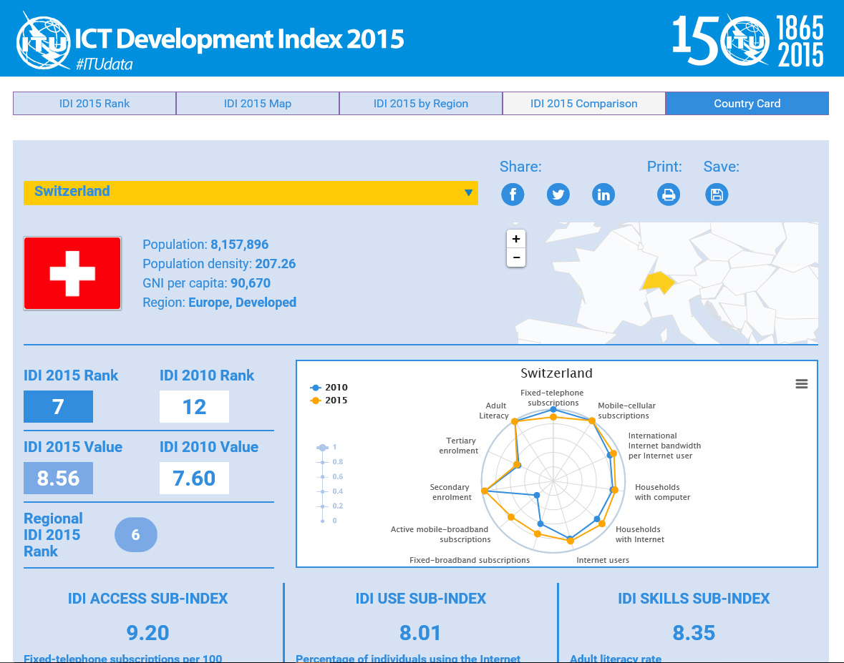Viewport: 844px width, 663px height.
Task: Zoom out on the map
Action: click(515, 257)
